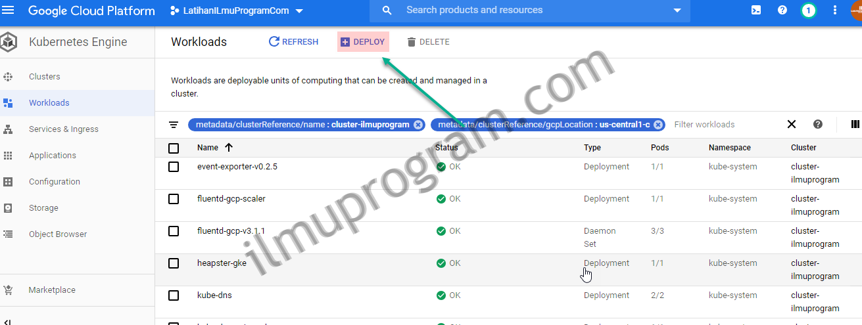862x325 pixels.
Task: Open column display options icon
Action: click(x=855, y=125)
